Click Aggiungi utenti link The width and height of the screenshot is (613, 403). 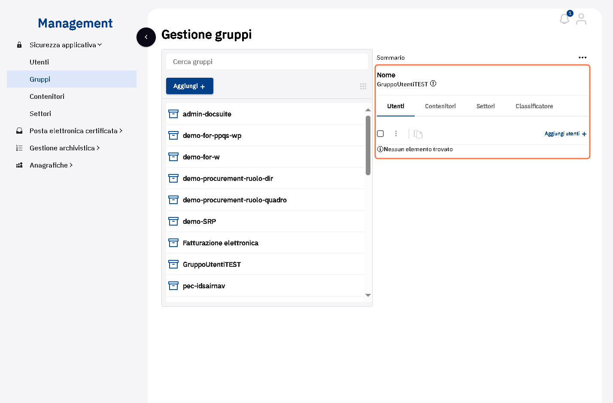[565, 134]
